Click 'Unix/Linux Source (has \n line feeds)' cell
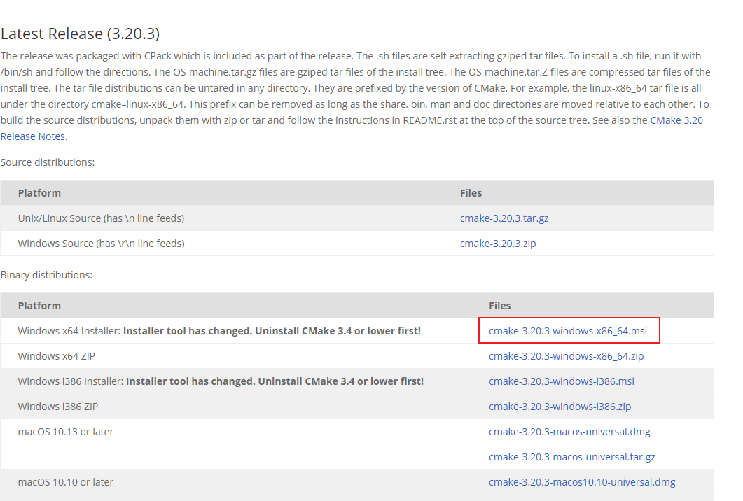Image resolution: width=743 pixels, height=501 pixels. pos(101,218)
